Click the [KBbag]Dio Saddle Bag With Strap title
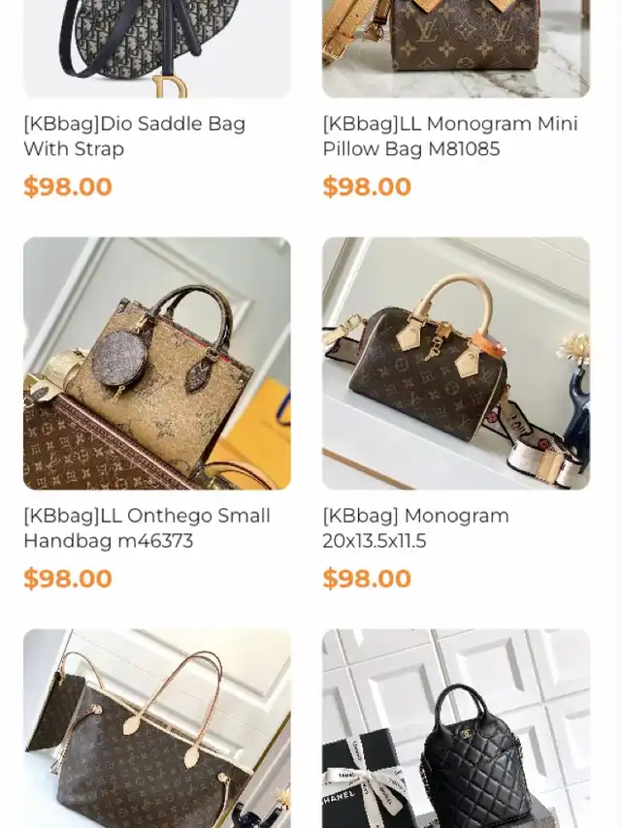 point(135,137)
